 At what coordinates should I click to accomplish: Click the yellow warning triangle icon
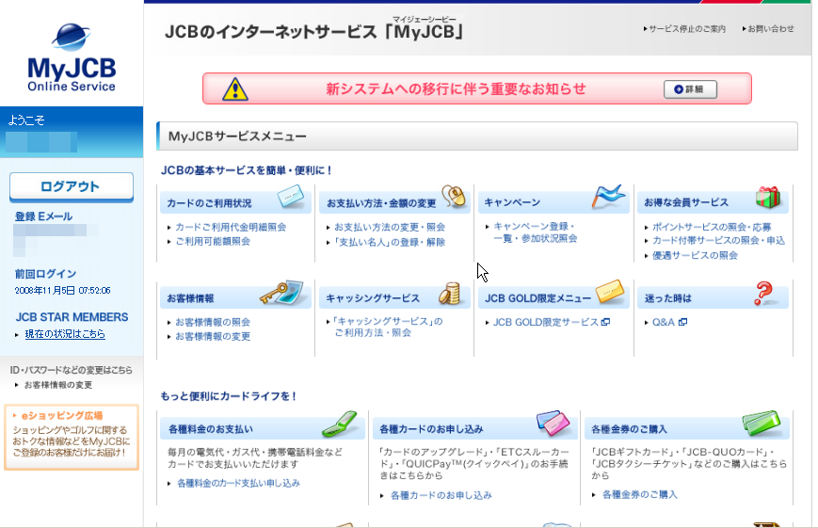pyautogui.click(x=235, y=89)
